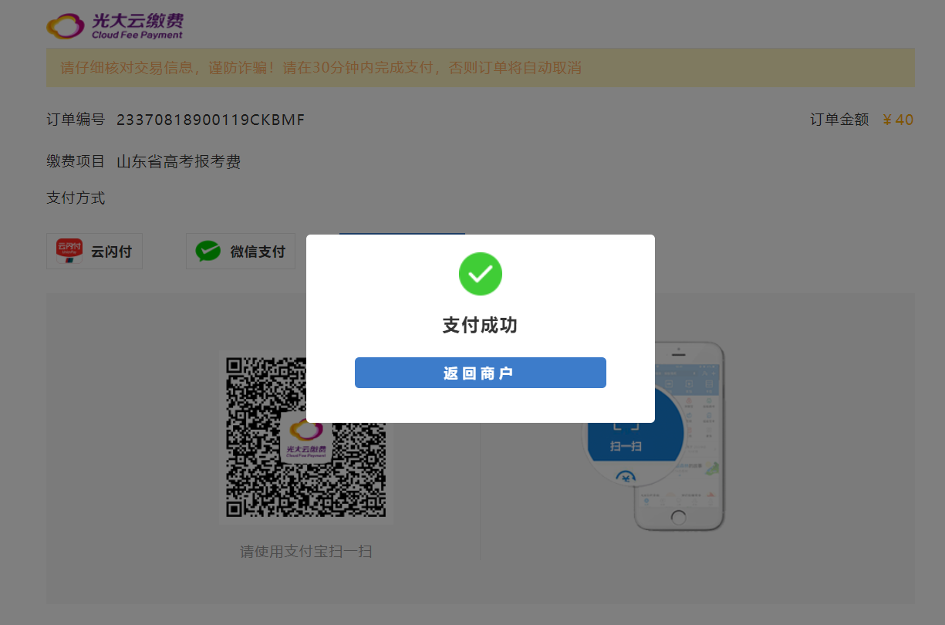Click the 缴费项目 label

76,162
